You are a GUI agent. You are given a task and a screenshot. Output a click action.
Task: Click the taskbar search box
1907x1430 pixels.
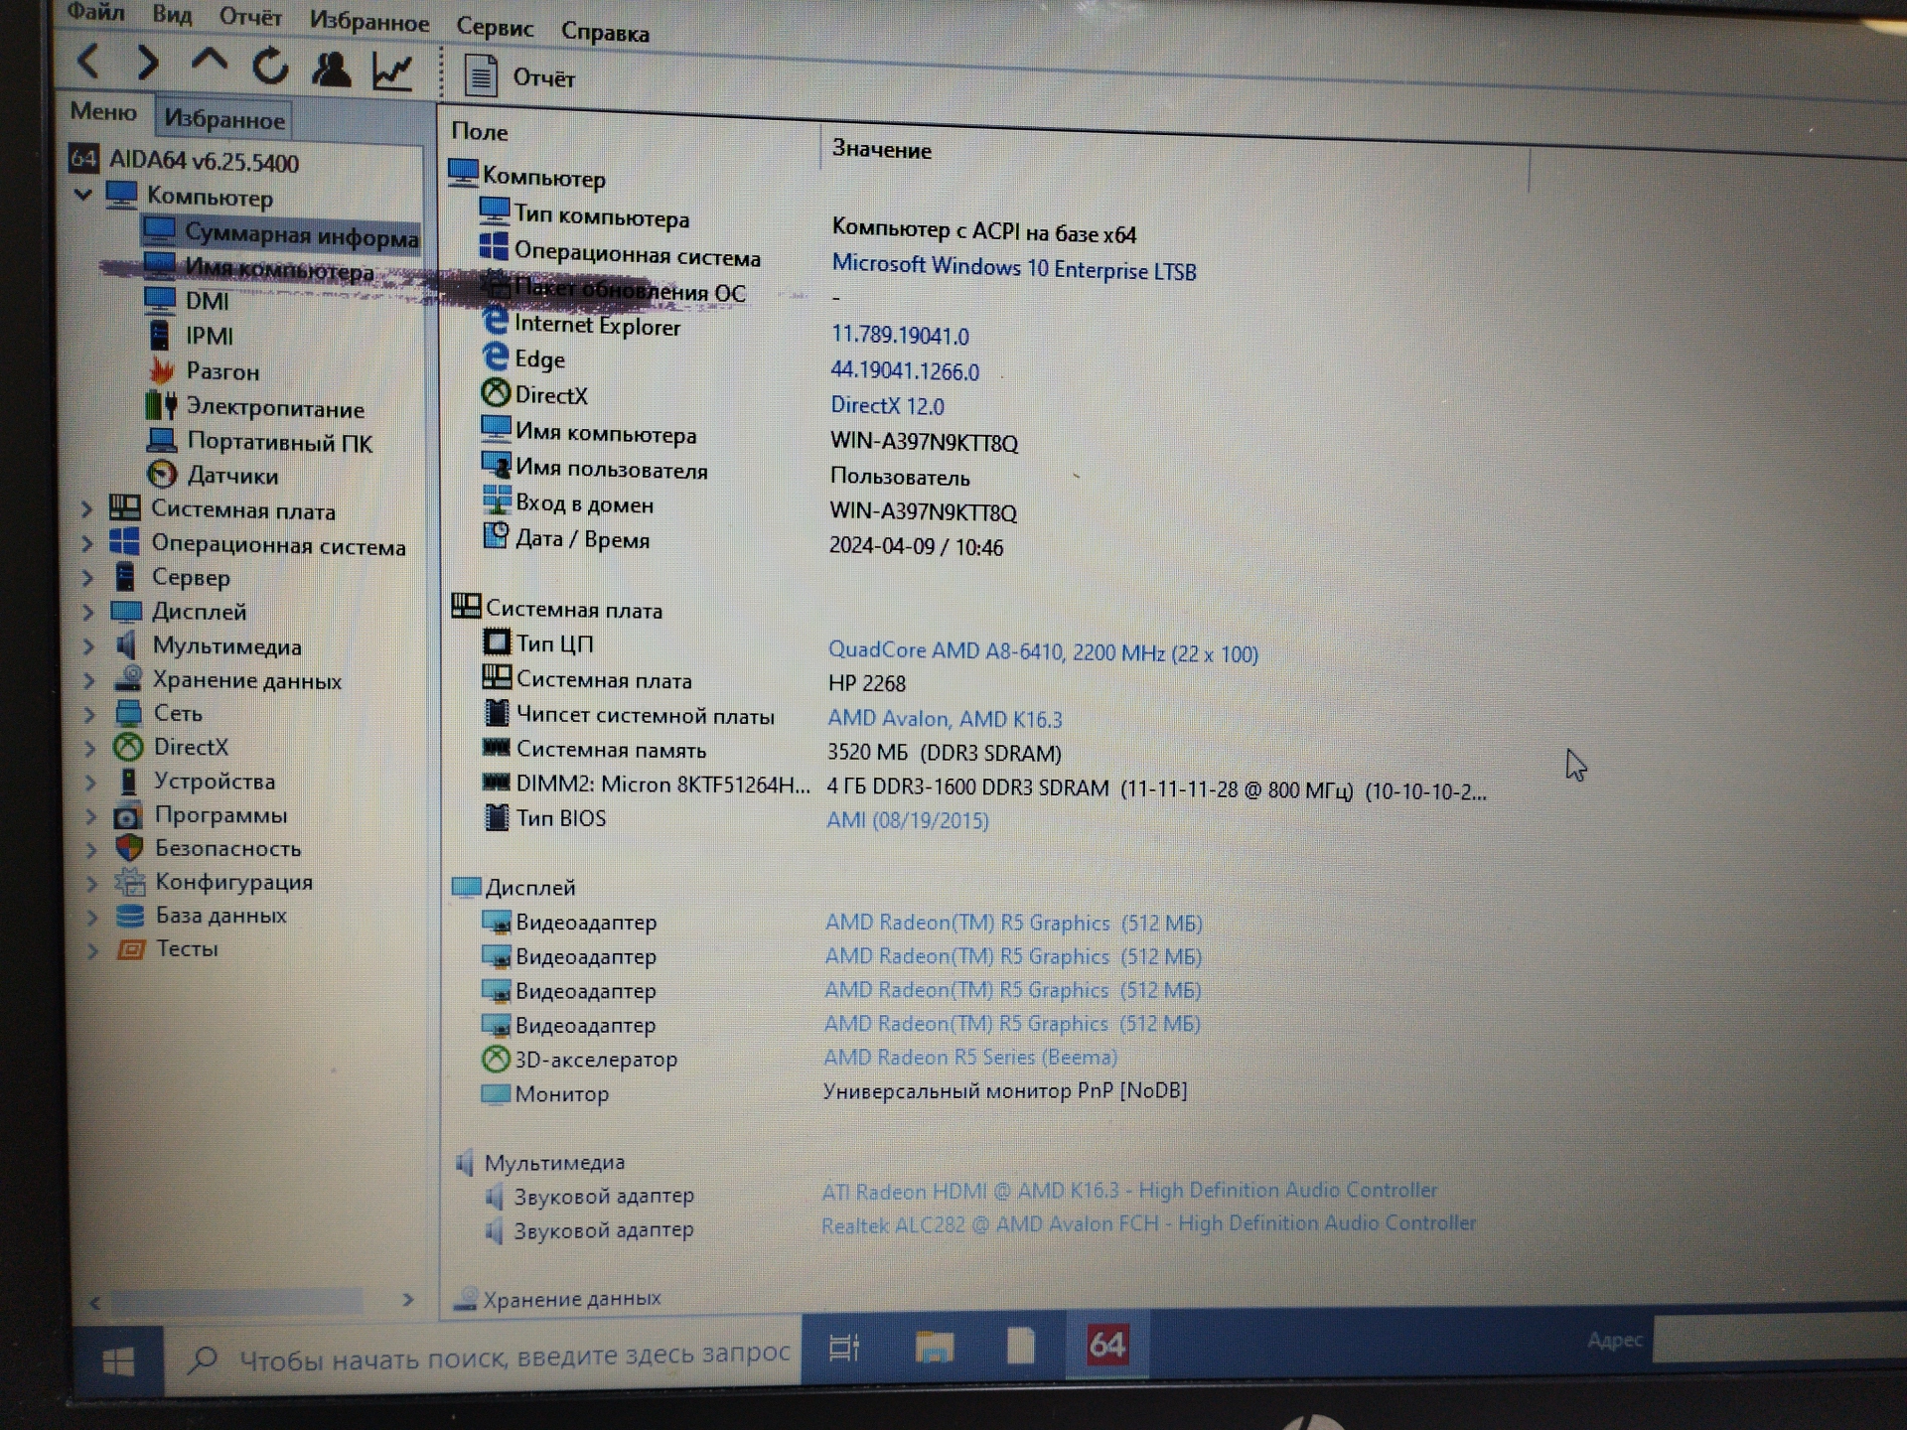484,1355
